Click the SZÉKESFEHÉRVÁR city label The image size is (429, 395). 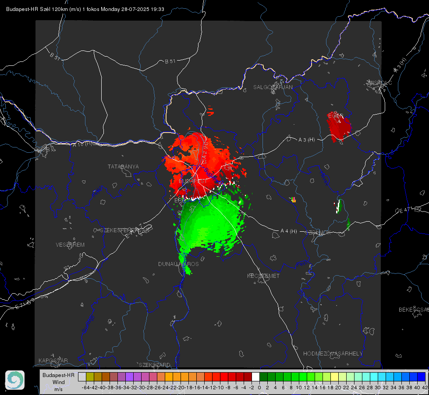pyautogui.click(x=125, y=230)
